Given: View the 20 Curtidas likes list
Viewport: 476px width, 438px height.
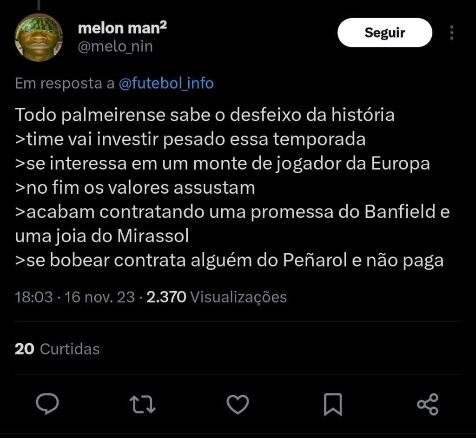Looking at the screenshot, I should point(57,349).
